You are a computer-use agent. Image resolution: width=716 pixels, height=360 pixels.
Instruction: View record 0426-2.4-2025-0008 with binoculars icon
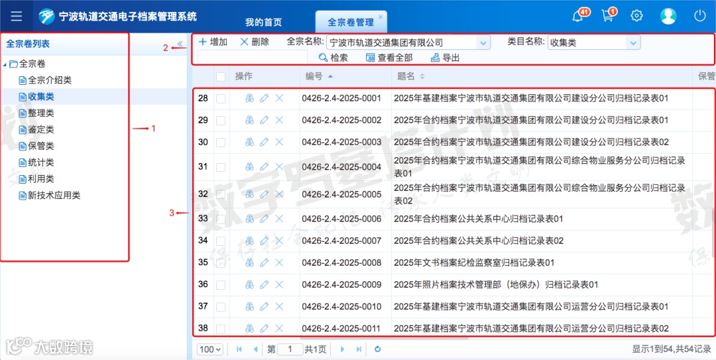coord(249,263)
